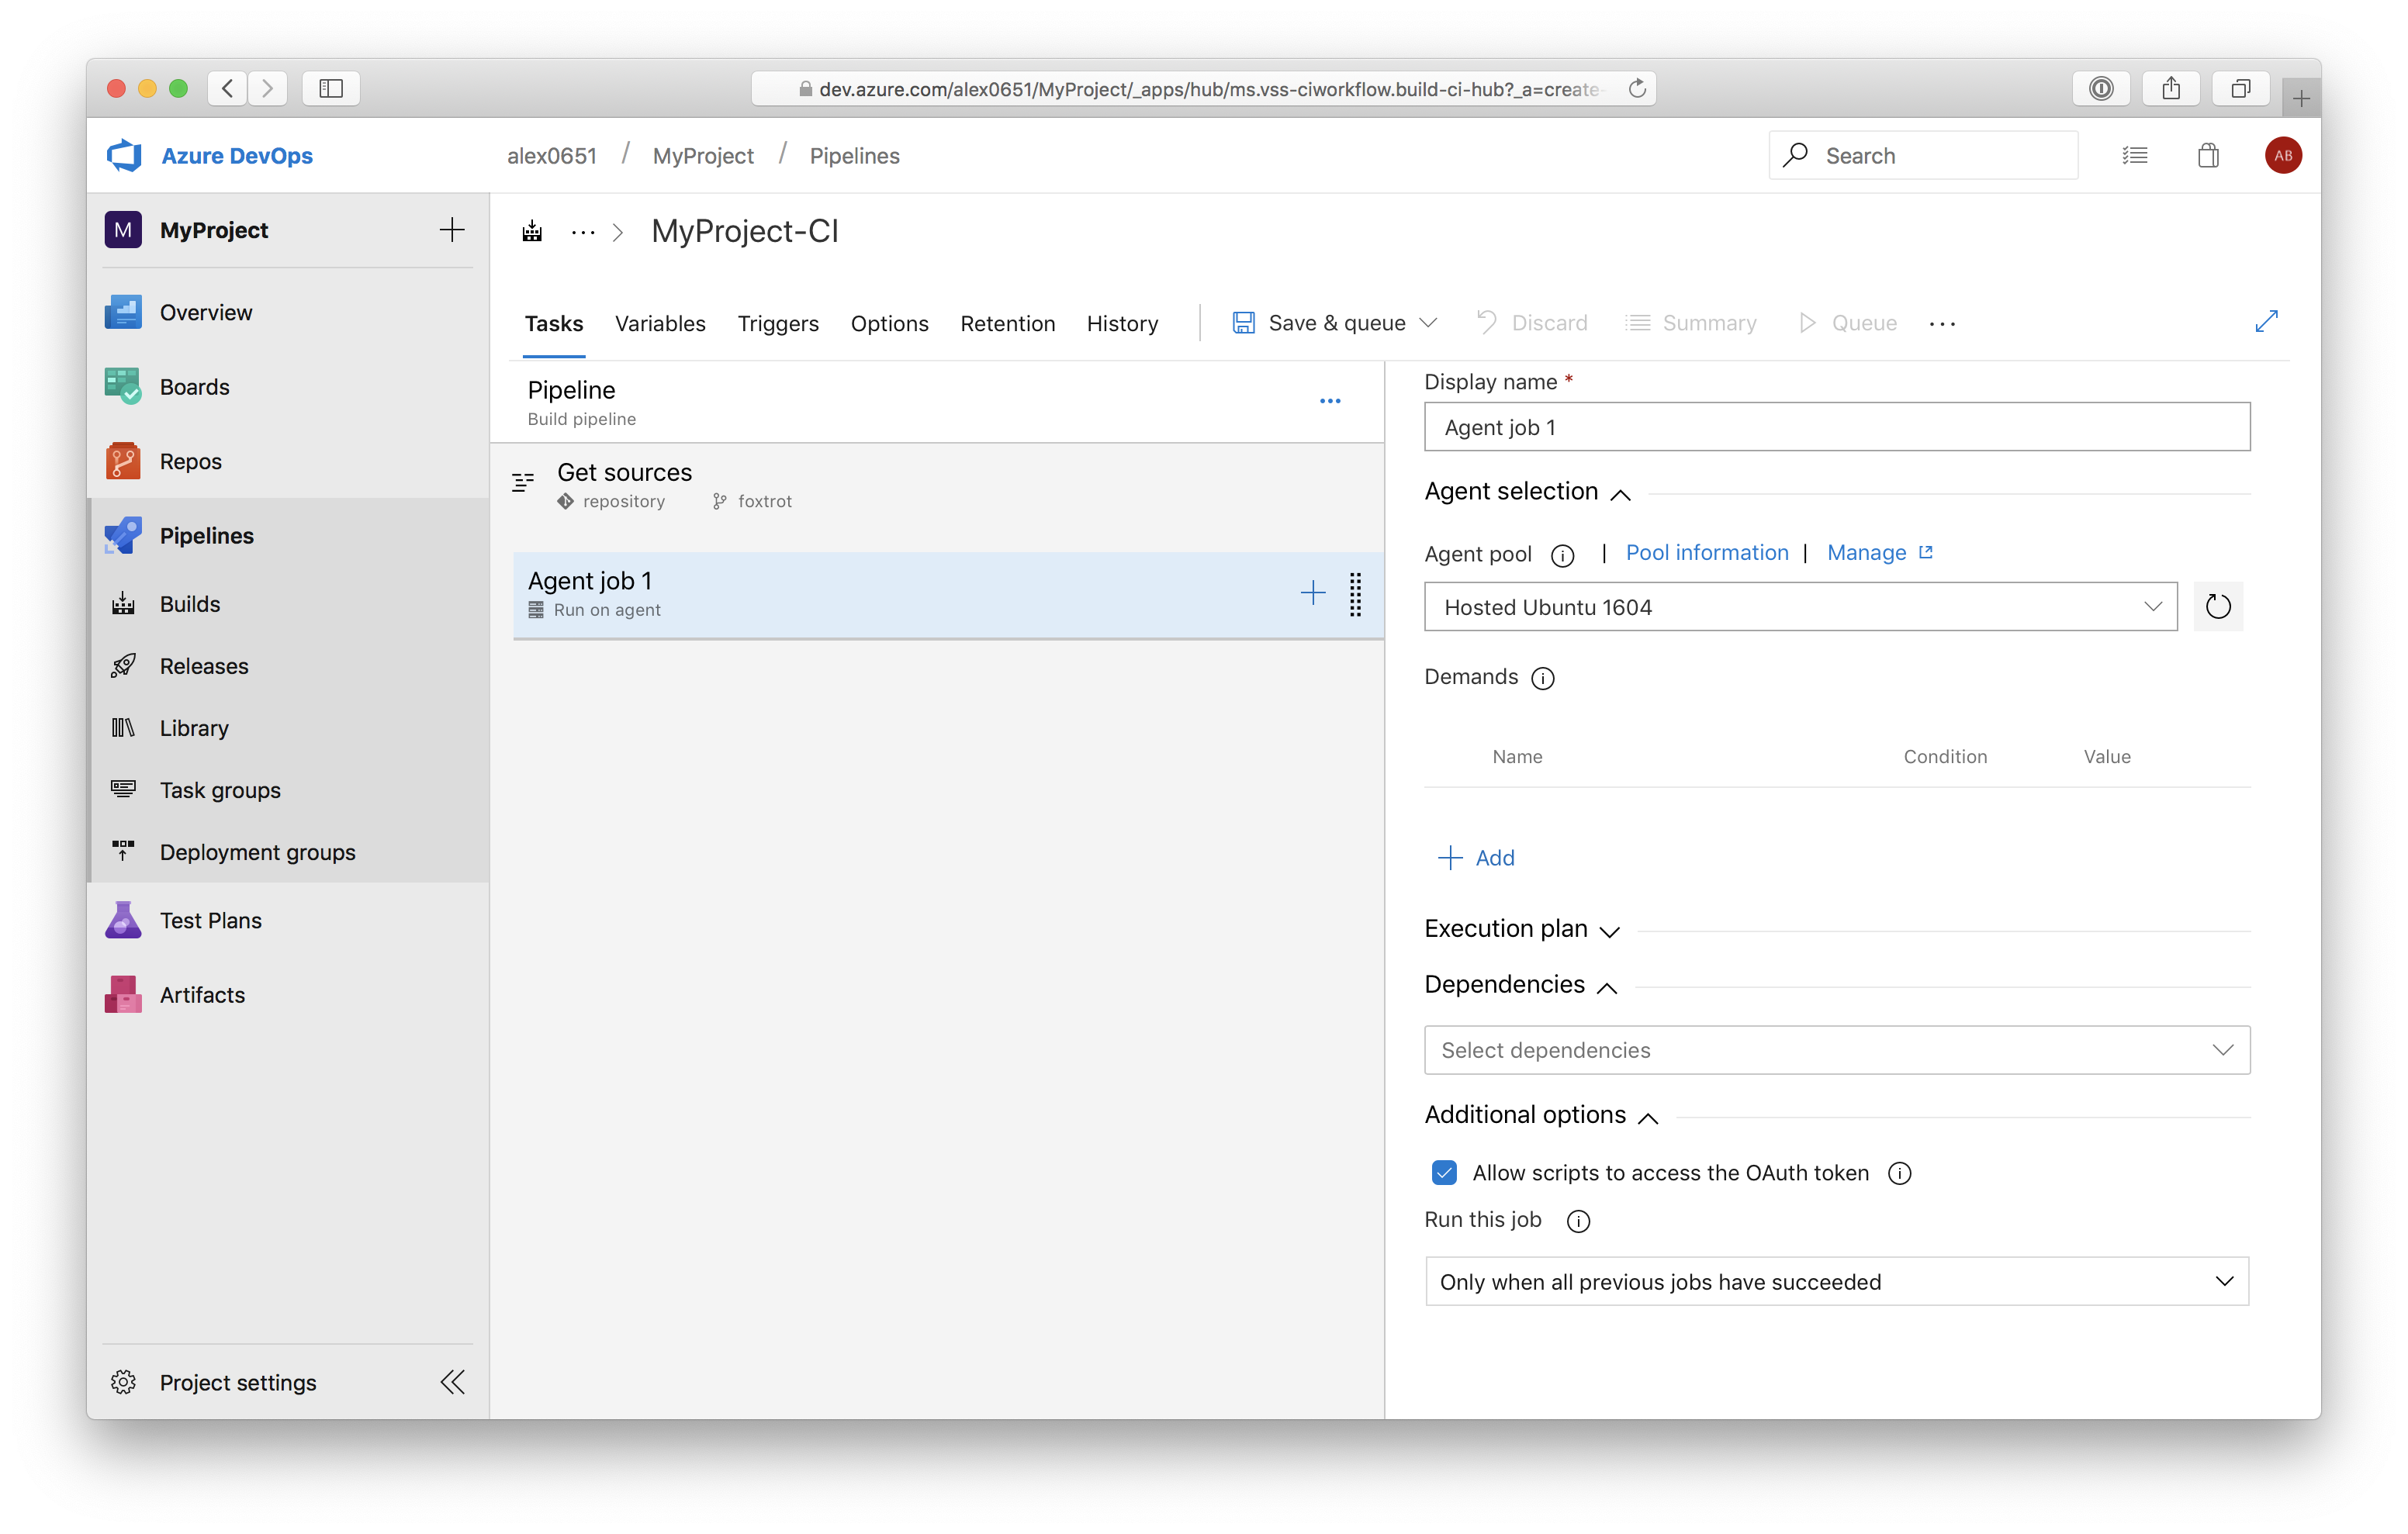2408x1534 pixels.
Task: Refresh the agent pool list
Action: point(2217,606)
